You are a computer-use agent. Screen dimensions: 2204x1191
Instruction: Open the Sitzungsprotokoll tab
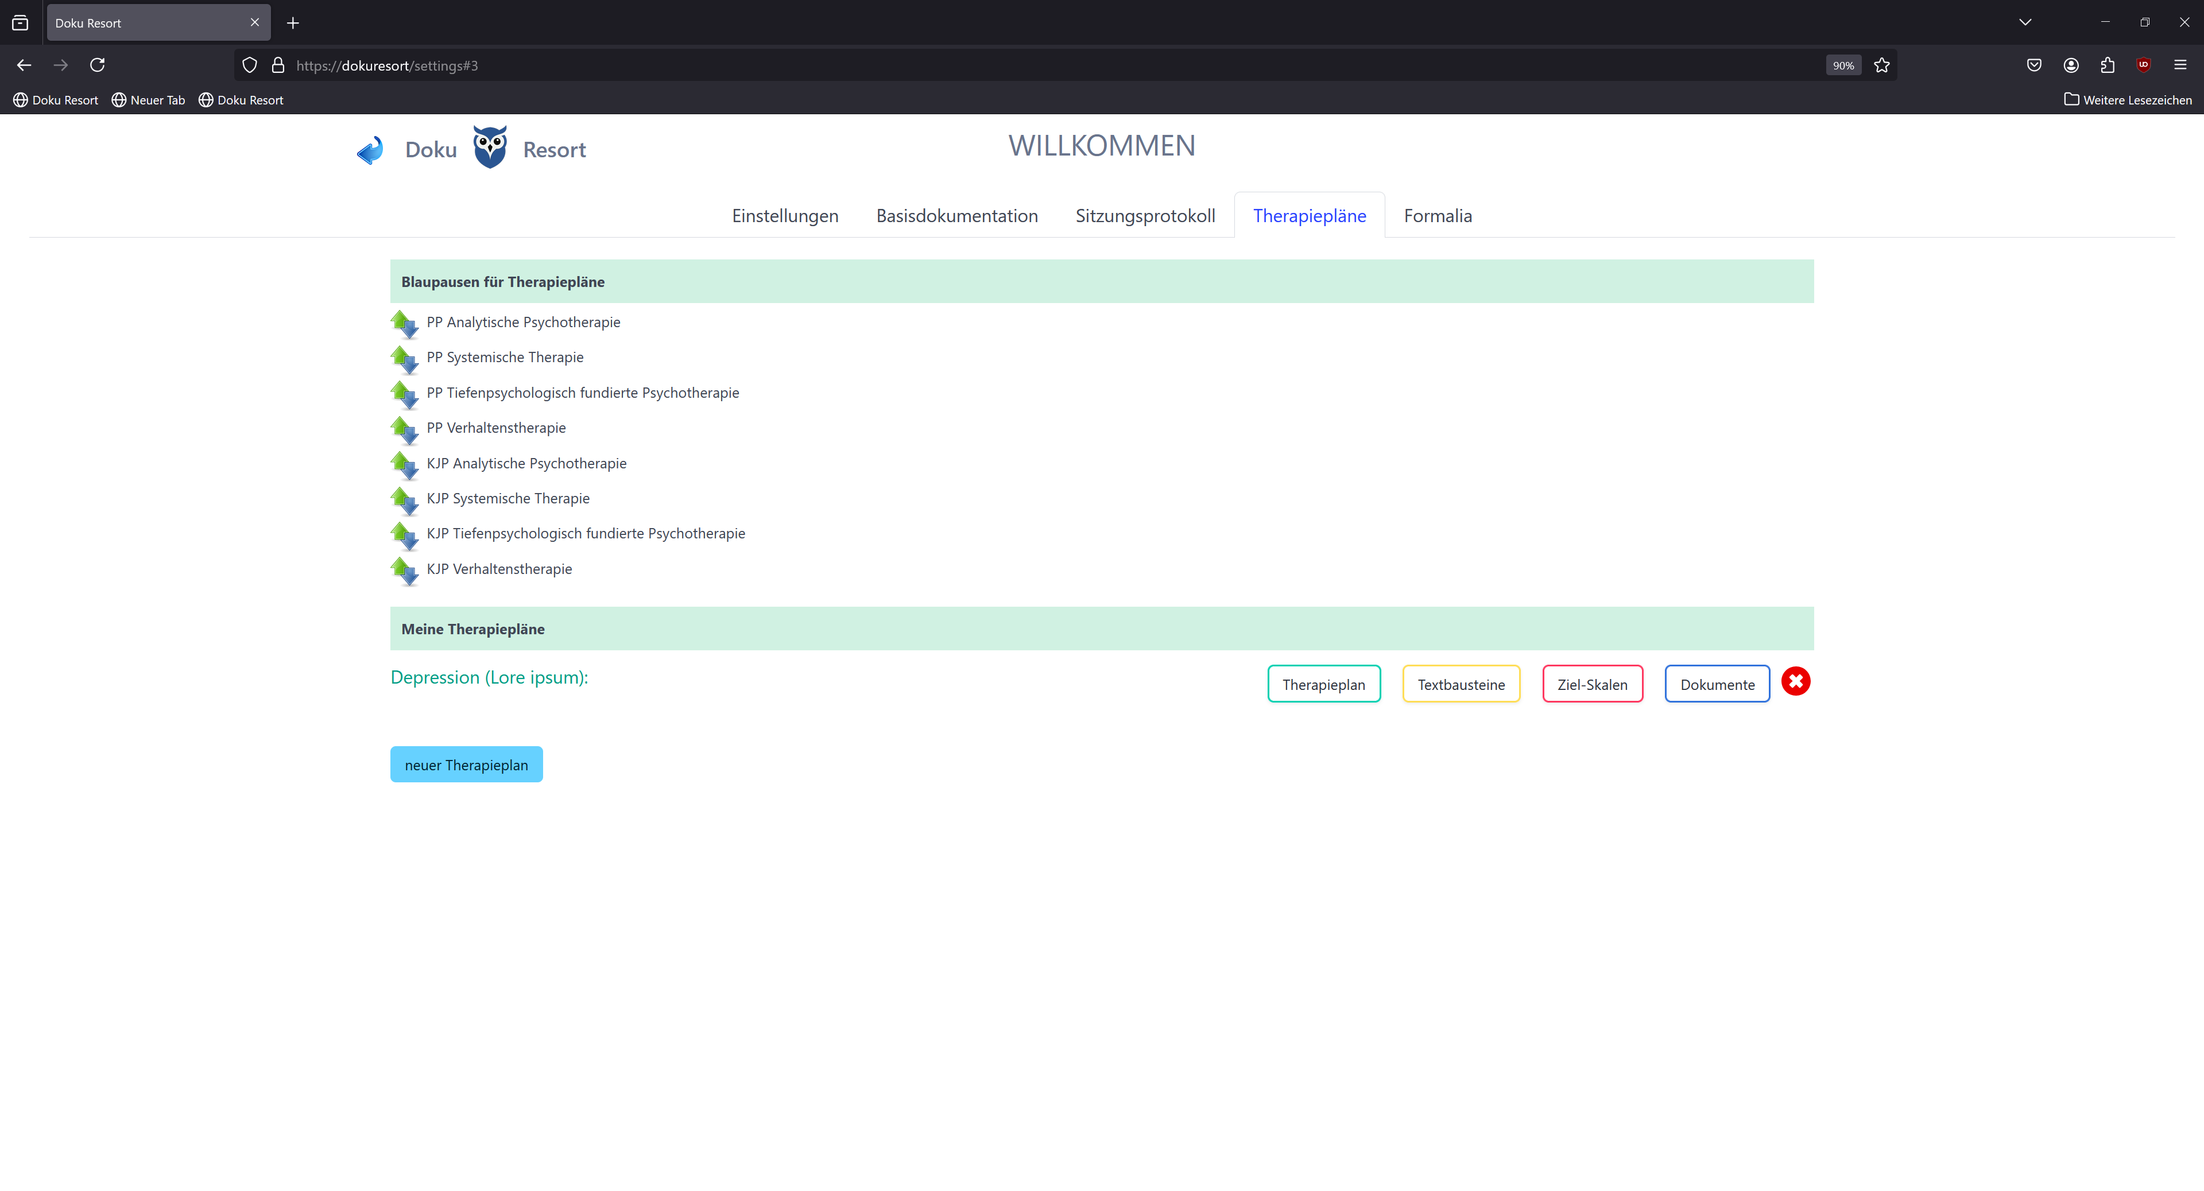coord(1145,216)
